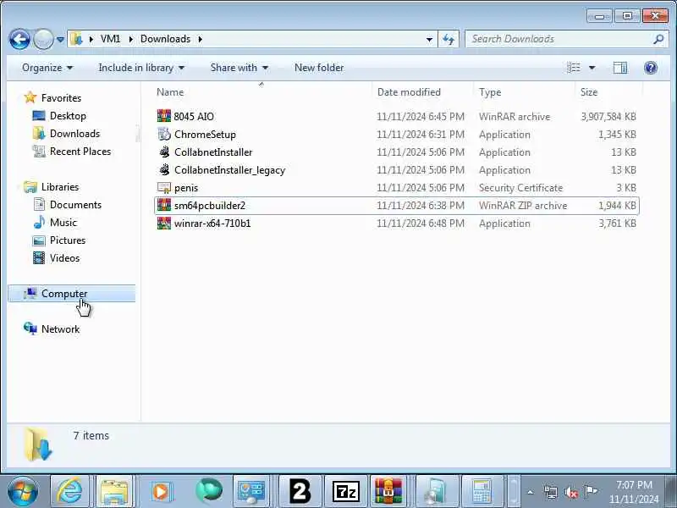The height and width of the screenshot is (508, 677).
Task: Select the security certificate file icon
Action: click(164, 188)
